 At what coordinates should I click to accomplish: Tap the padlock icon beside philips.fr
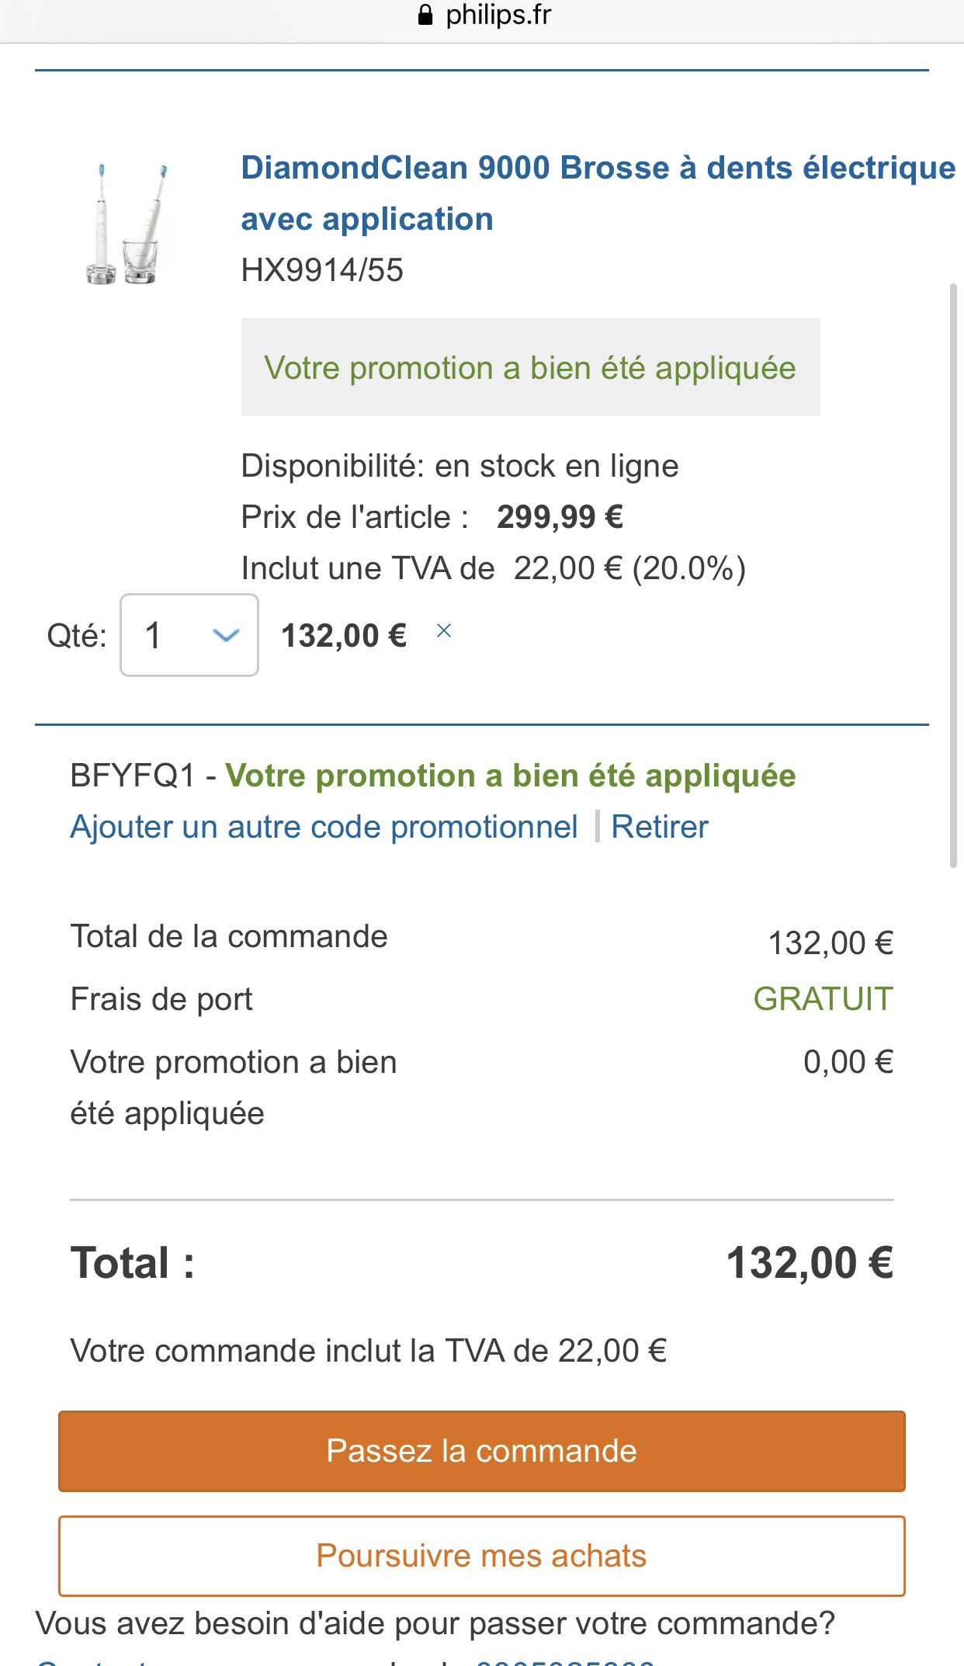(x=425, y=15)
